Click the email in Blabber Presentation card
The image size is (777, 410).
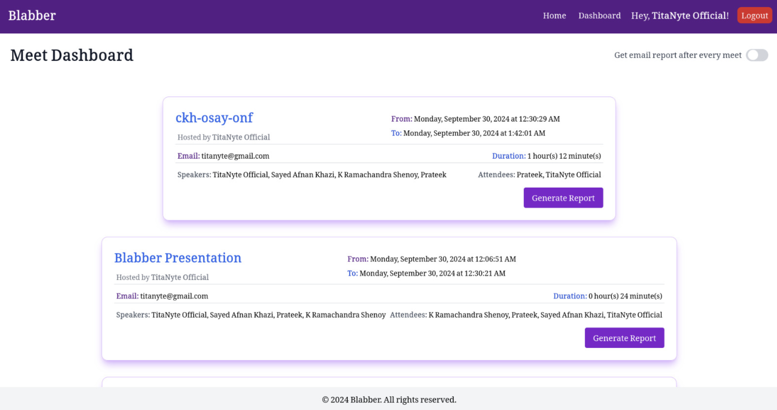click(x=174, y=296)
